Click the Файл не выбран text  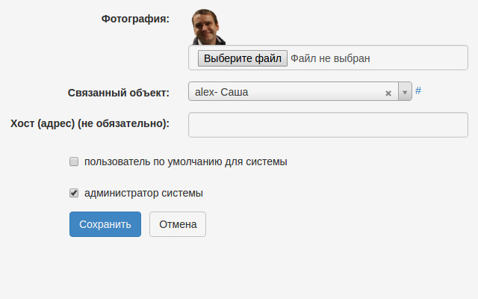tap(330, 58)
